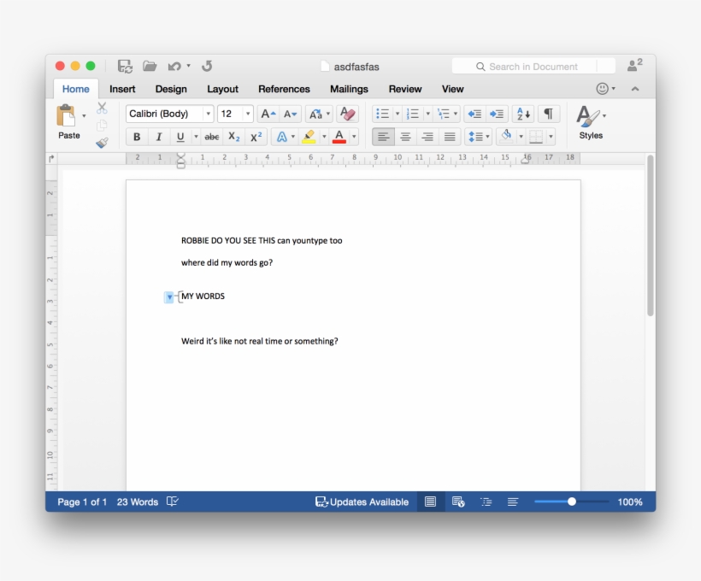
Task: Click the Increase Font Size icon
Action: tap(268, 114)
